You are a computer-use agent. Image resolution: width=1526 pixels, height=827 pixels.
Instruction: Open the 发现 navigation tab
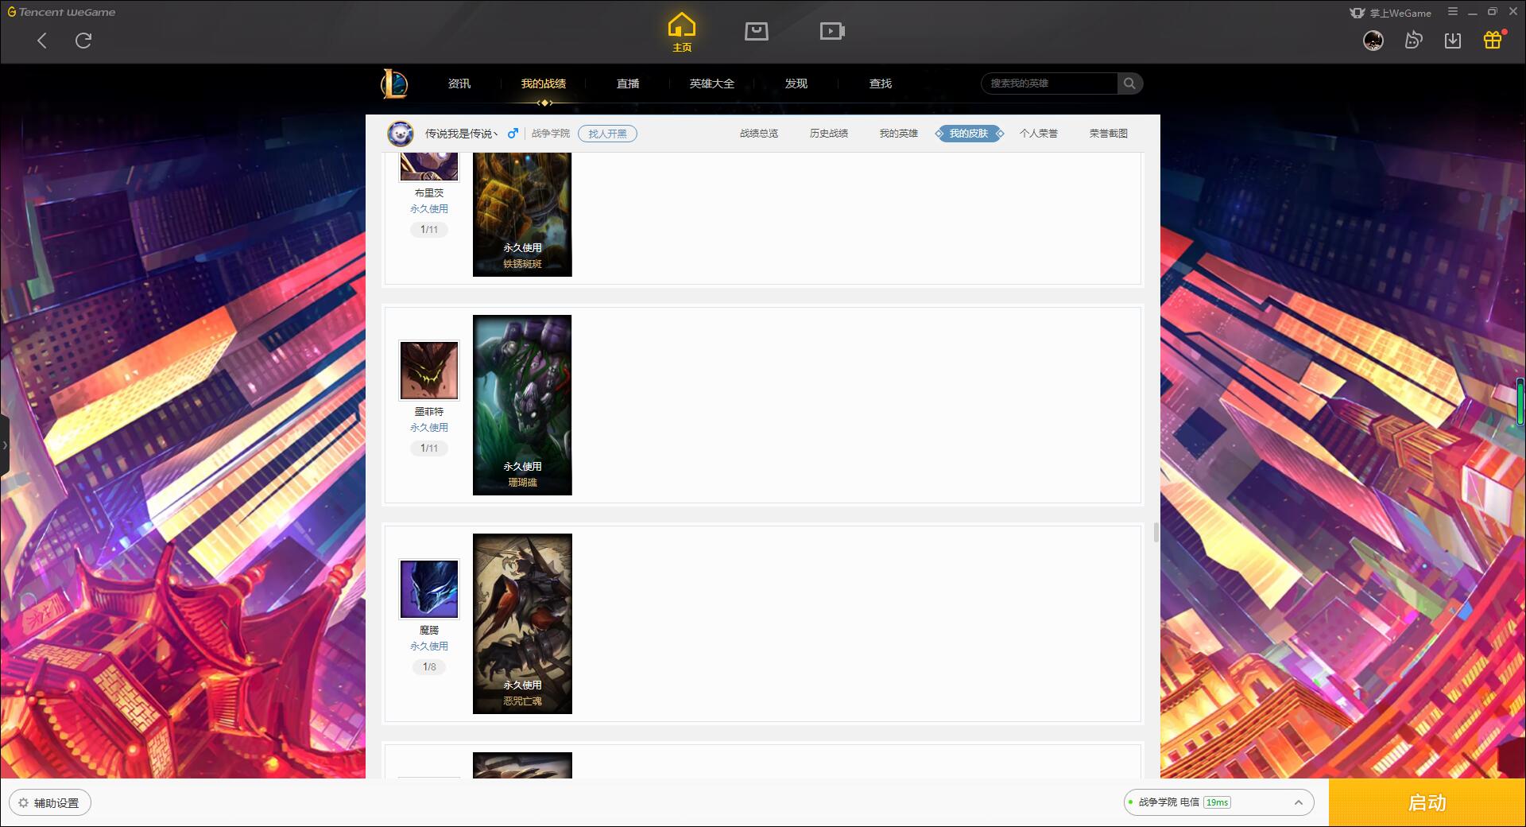(x=796, y=83)
